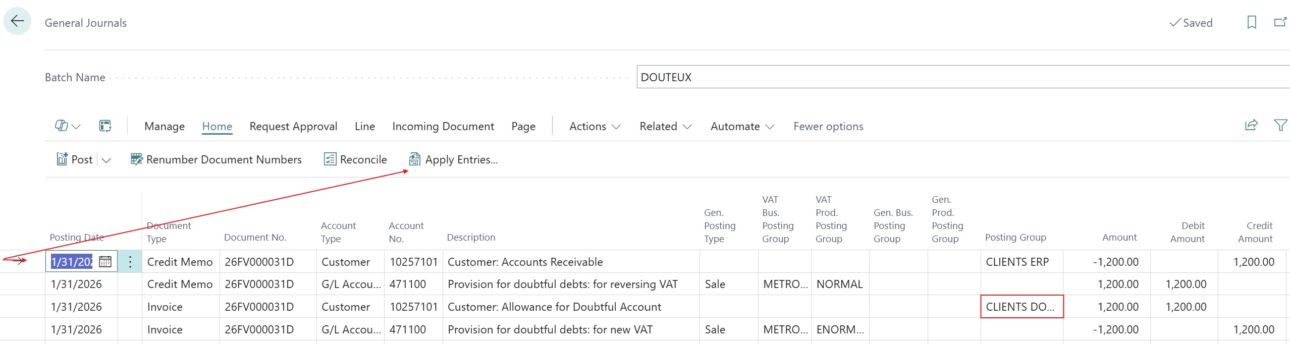The width and height of the screenshot is (1290, 344).
Task: Click the share icon in action bar
Action: [x=1251, y=126]
